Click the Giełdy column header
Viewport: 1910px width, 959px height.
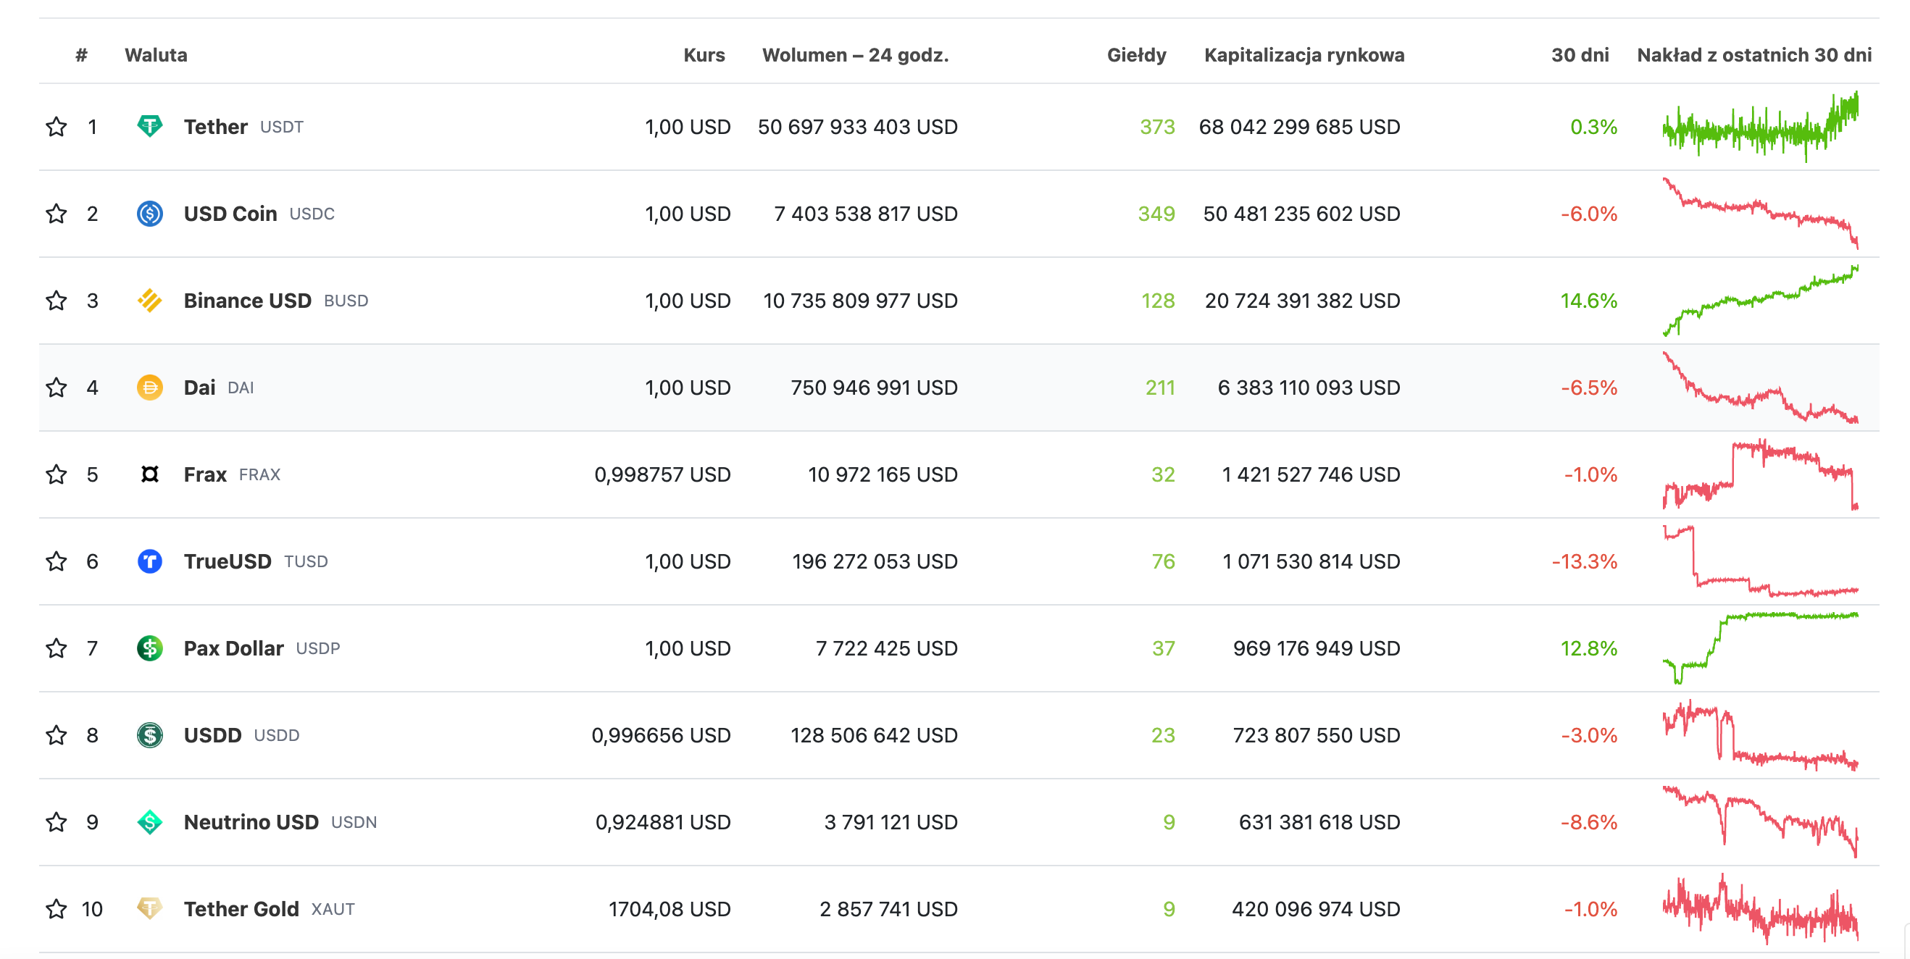pos(1136,55)
